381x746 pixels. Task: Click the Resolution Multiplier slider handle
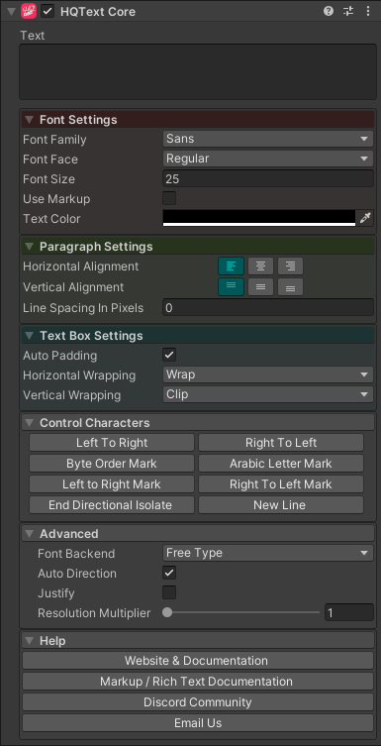[x=167, y=613]
